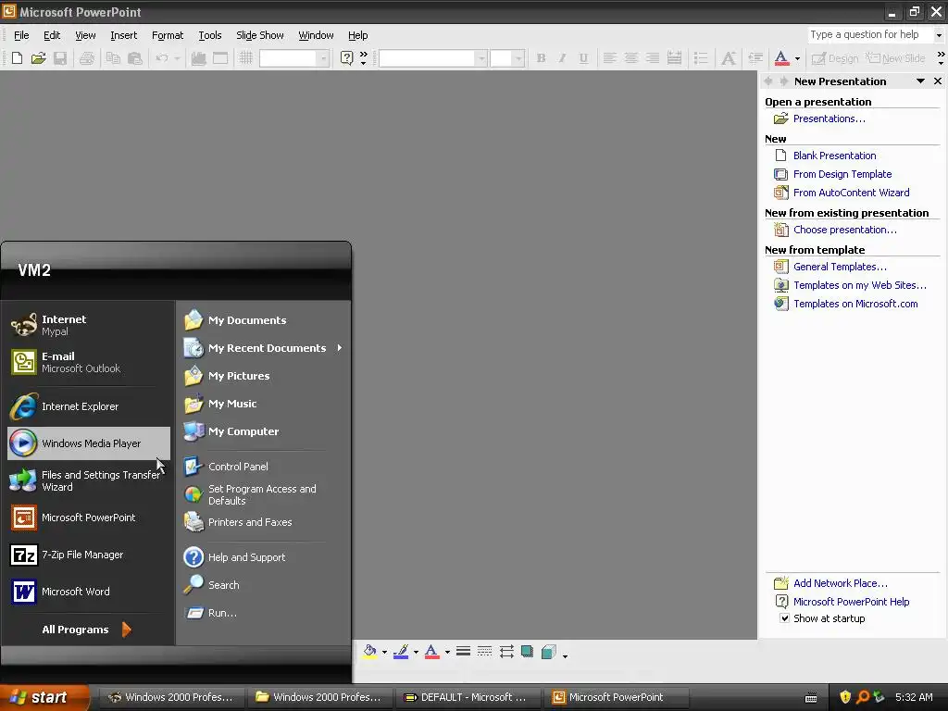Open 7-Zip File Manager
The width and height of the screenshot is (948, 711).
coord(88,555)
